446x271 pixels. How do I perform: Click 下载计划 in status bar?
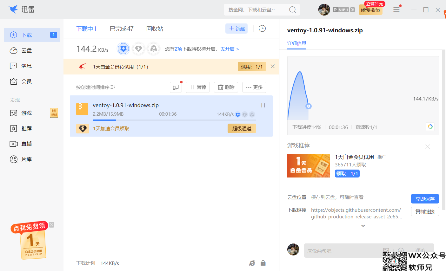click(86, 263)
